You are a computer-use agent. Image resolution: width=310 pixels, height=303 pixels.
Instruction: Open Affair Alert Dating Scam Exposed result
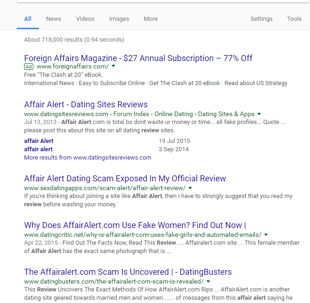click(x=125, y=178)
